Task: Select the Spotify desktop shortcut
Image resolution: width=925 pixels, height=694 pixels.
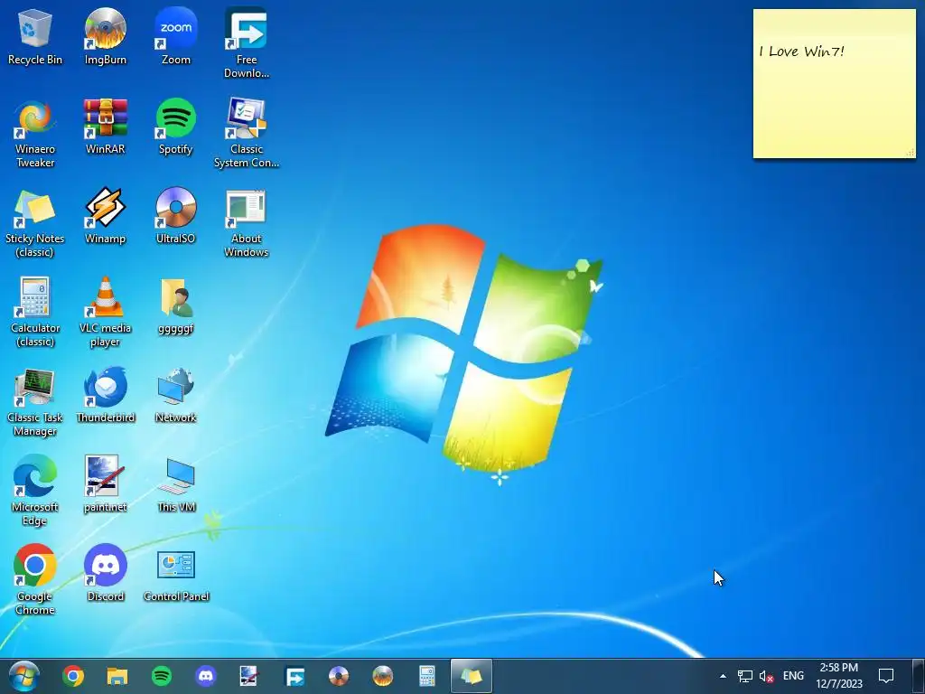Action: tap(176, 127)
